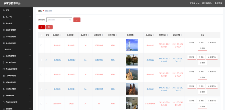
Task: Click the trash bulk delete button
Action: coord(49,27)
